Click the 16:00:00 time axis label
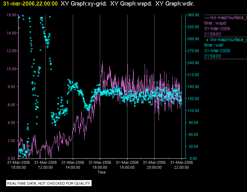Image resolution: width=247 pixels, height=192 pixels. coord(100,167)
